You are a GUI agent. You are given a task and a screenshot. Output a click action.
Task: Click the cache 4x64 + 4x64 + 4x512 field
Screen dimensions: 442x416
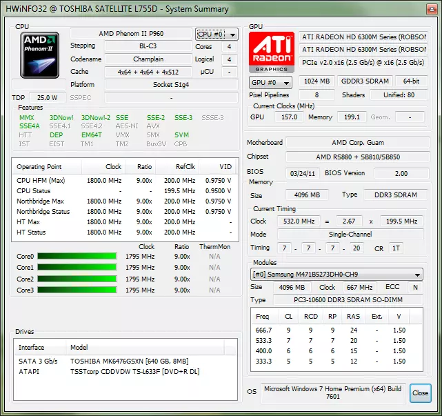[148, 72]
